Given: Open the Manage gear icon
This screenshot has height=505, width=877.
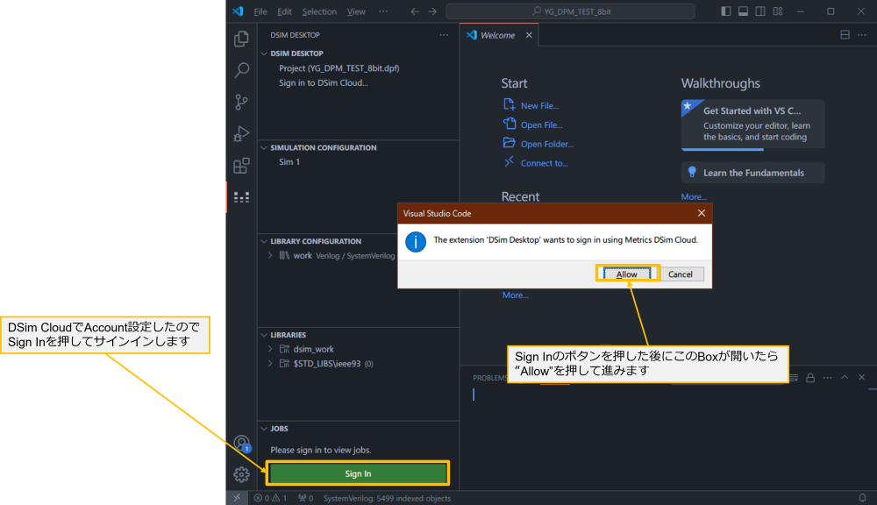Looking at the screenshot, I should [241, 474].
